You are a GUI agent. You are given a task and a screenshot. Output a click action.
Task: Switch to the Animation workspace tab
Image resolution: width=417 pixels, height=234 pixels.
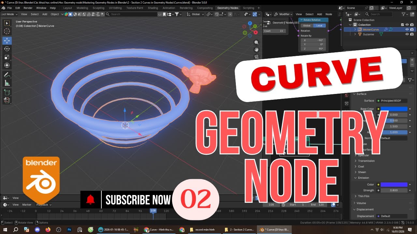tap(169, 8)
